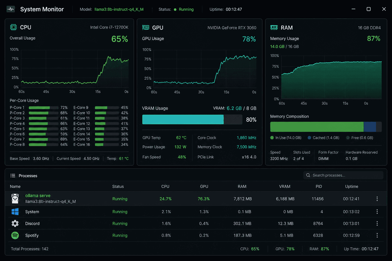
Task: Maximize the System Monitor window
Action: (x=368, y=9)
